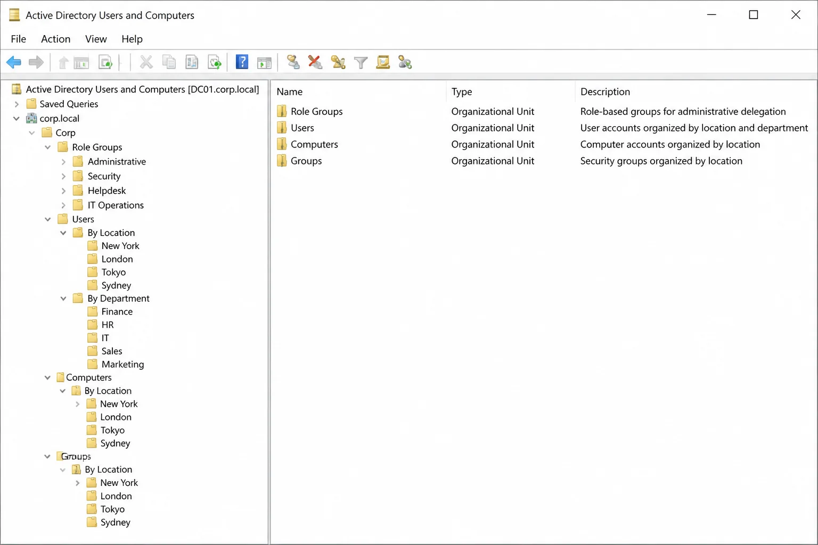The image size is (818, 545).
Task: Open the Help menu
Action: (132, 39)
